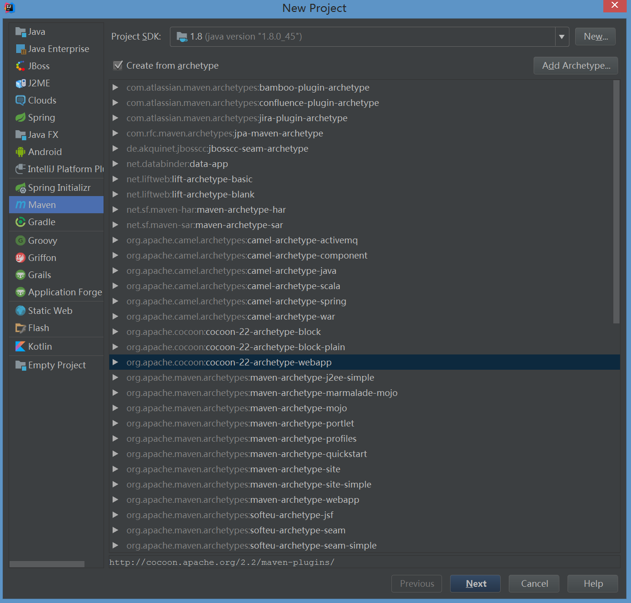Screen dimensions: 631x603
Task: Expand net.databinder:data-app entry
Action: (115, 164)
